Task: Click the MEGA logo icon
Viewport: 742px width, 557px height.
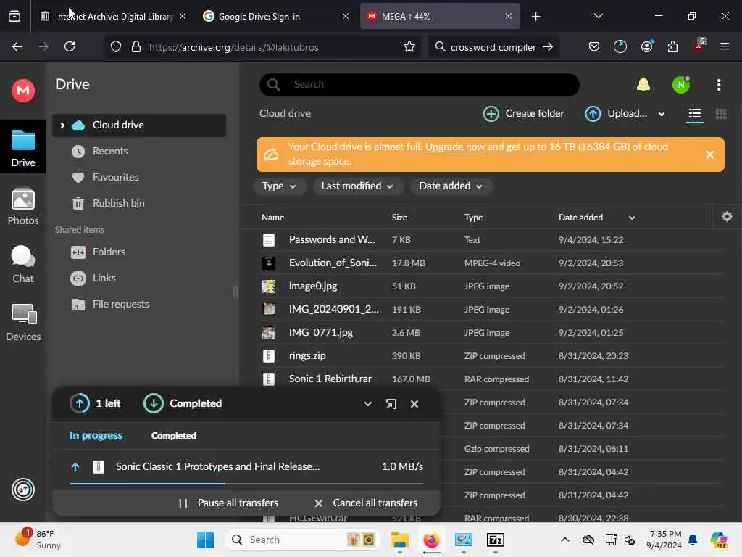Action: pos(22,90)
